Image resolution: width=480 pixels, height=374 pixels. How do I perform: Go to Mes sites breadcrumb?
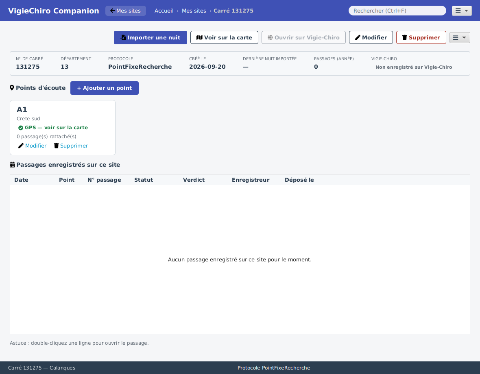194,11
